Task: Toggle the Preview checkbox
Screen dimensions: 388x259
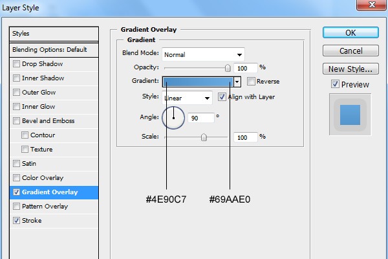Action: 335,84
